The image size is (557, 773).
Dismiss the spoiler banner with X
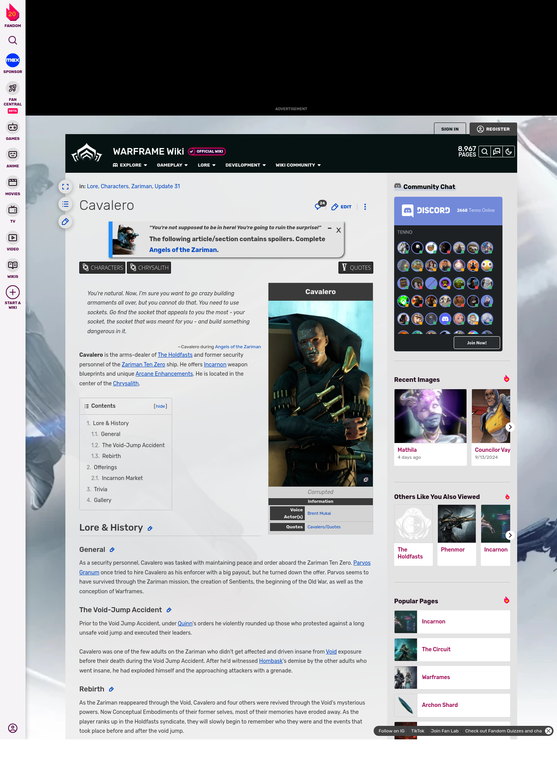pyautogui.click(x=338, y=230)
